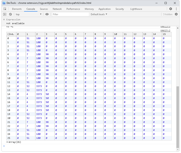Click the 3 hidden messages label

click(x=168, y=14)
